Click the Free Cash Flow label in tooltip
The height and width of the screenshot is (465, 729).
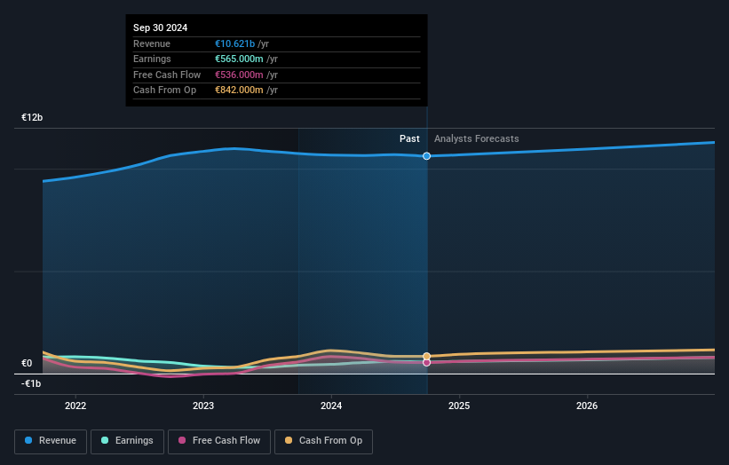pyautogui.click(x=167, y=75)
